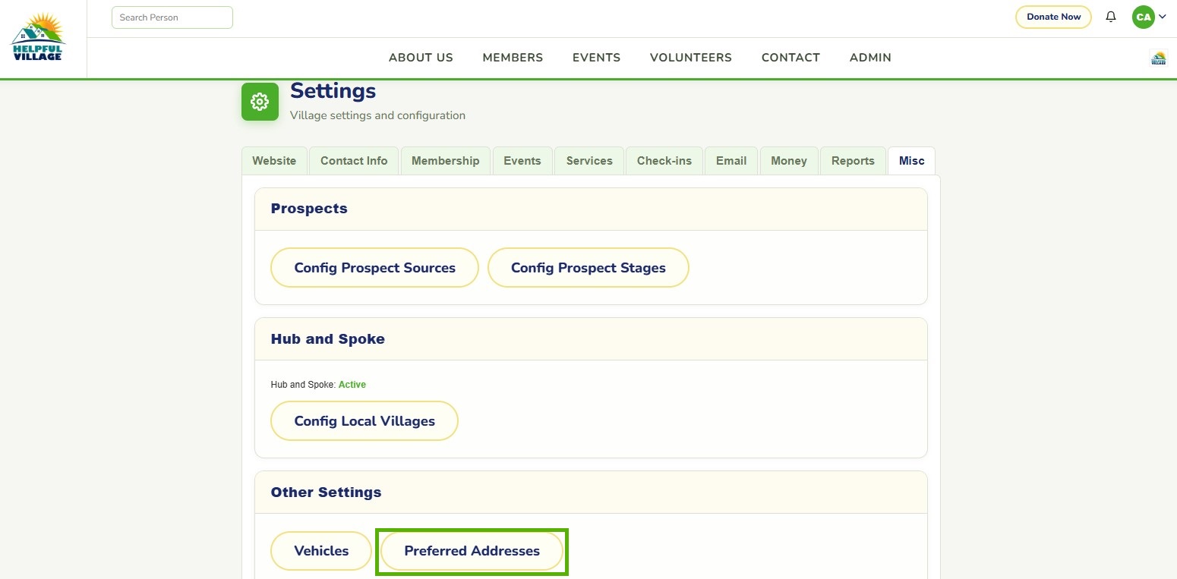Select the Check-ins tab

664,161
